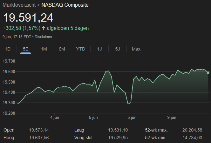The height and width of the screenshot is (143, 211).
Task: Switch to the 1D range tab
Action: tap(8, 49)
